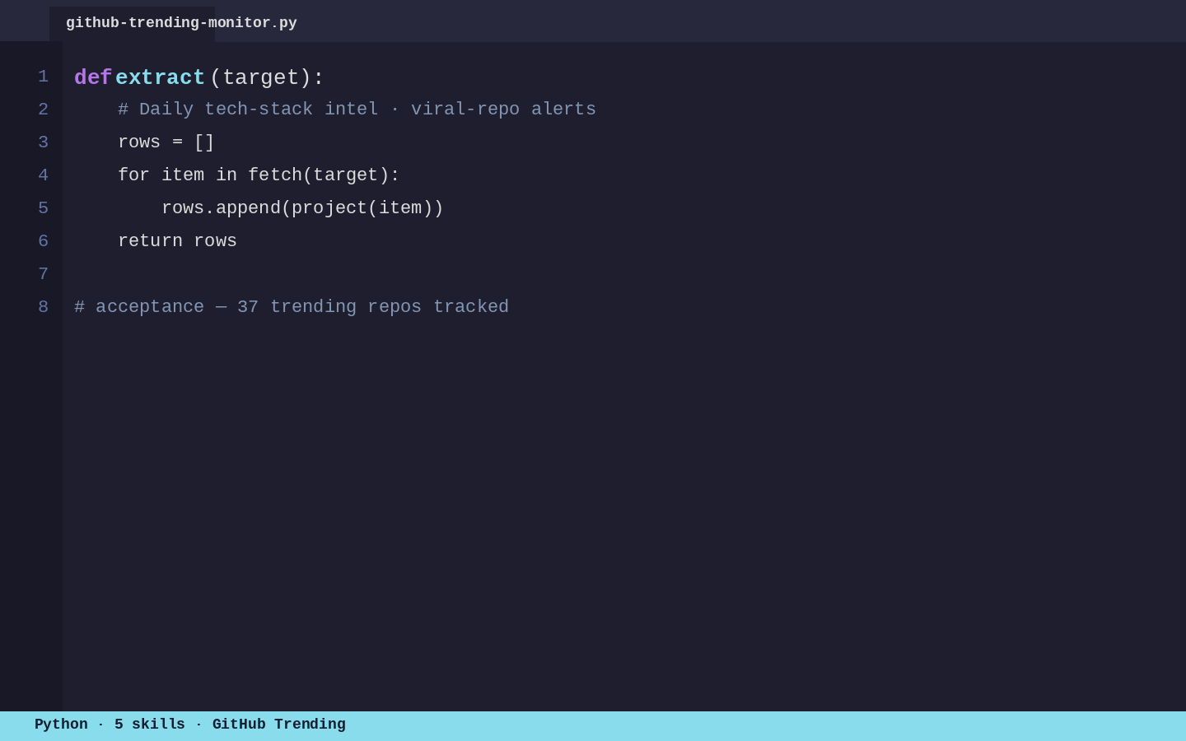The width and height of the screenshot is (1186, 741).
Task: Click line number 5 in the gutter
Action: click(x=43, y=208)
